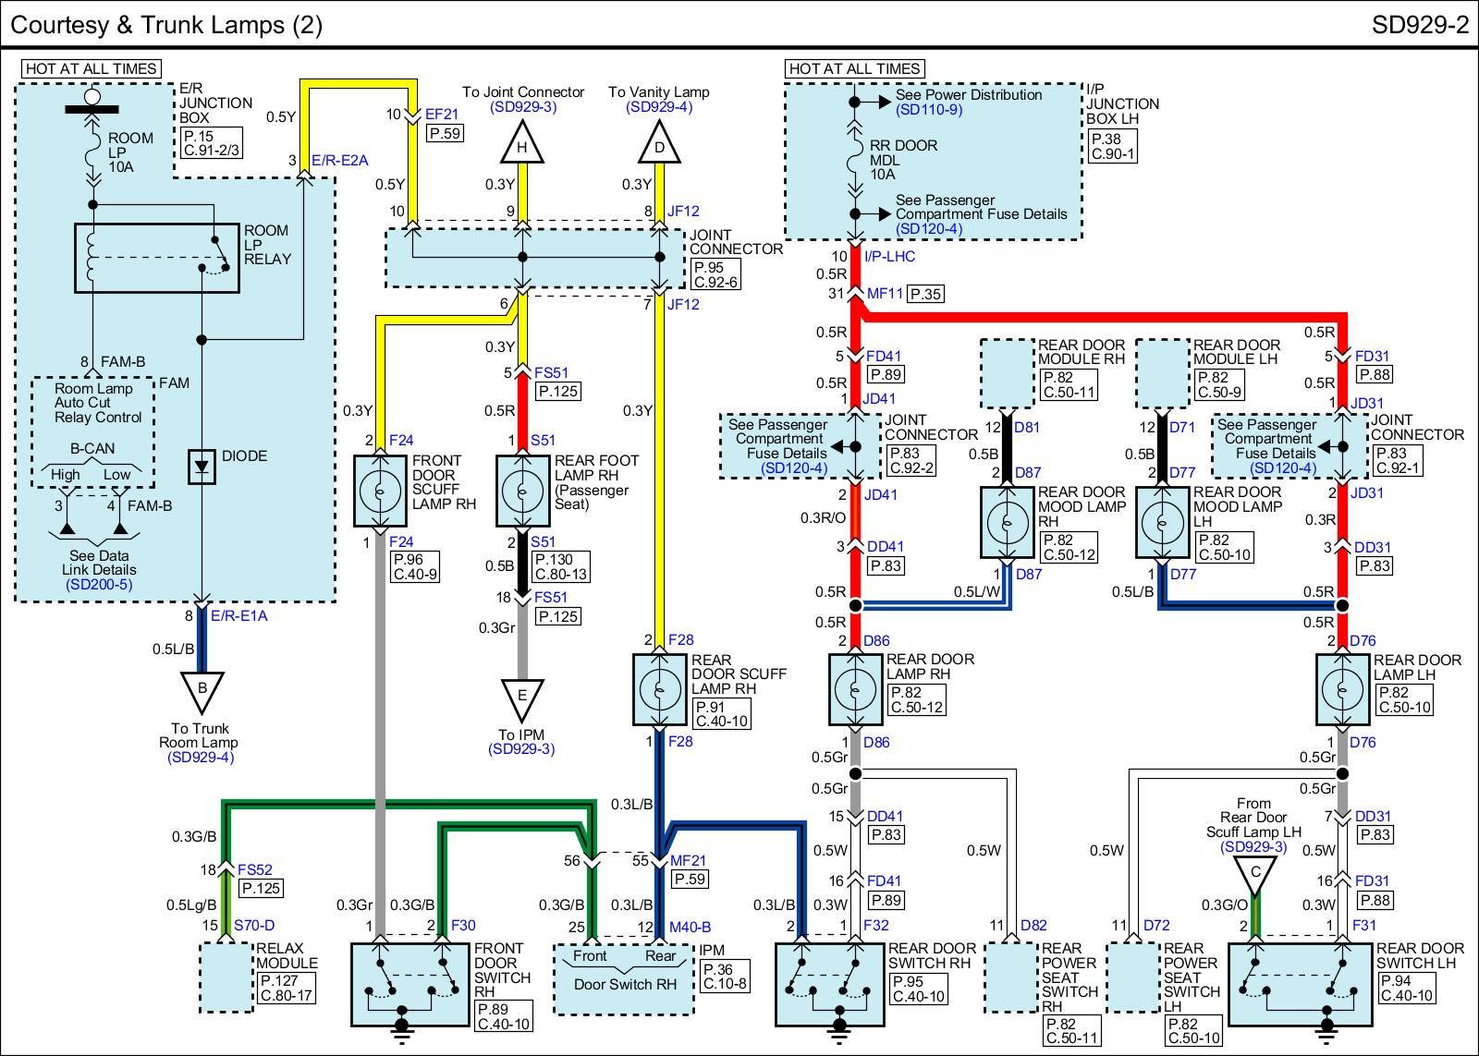Click the Rear Door Lamp LH bulb icon
Image resolution: width=1479 pixels, height=1056 pixels.
coord(1343,689)
